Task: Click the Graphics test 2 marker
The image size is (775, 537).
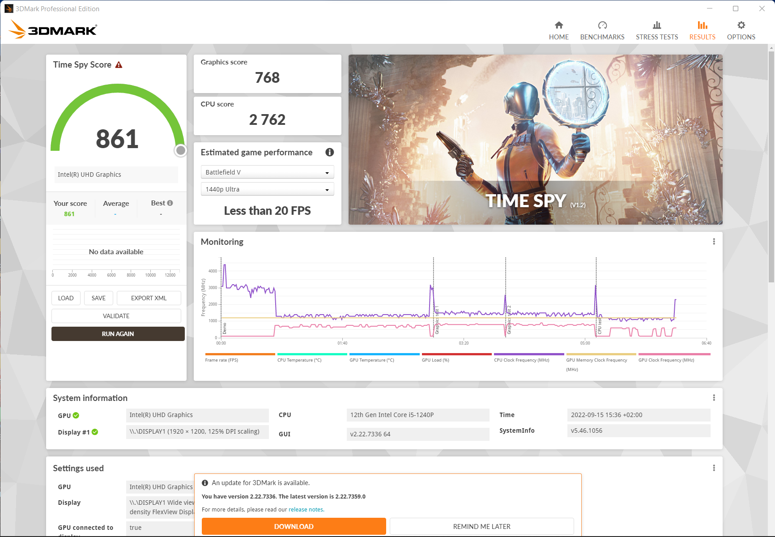Action: (x=509, y=320)
